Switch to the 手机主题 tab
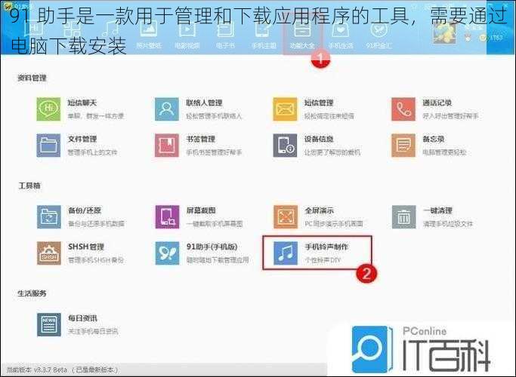Screen dimensions: 516x377 (x=264, y=35)
